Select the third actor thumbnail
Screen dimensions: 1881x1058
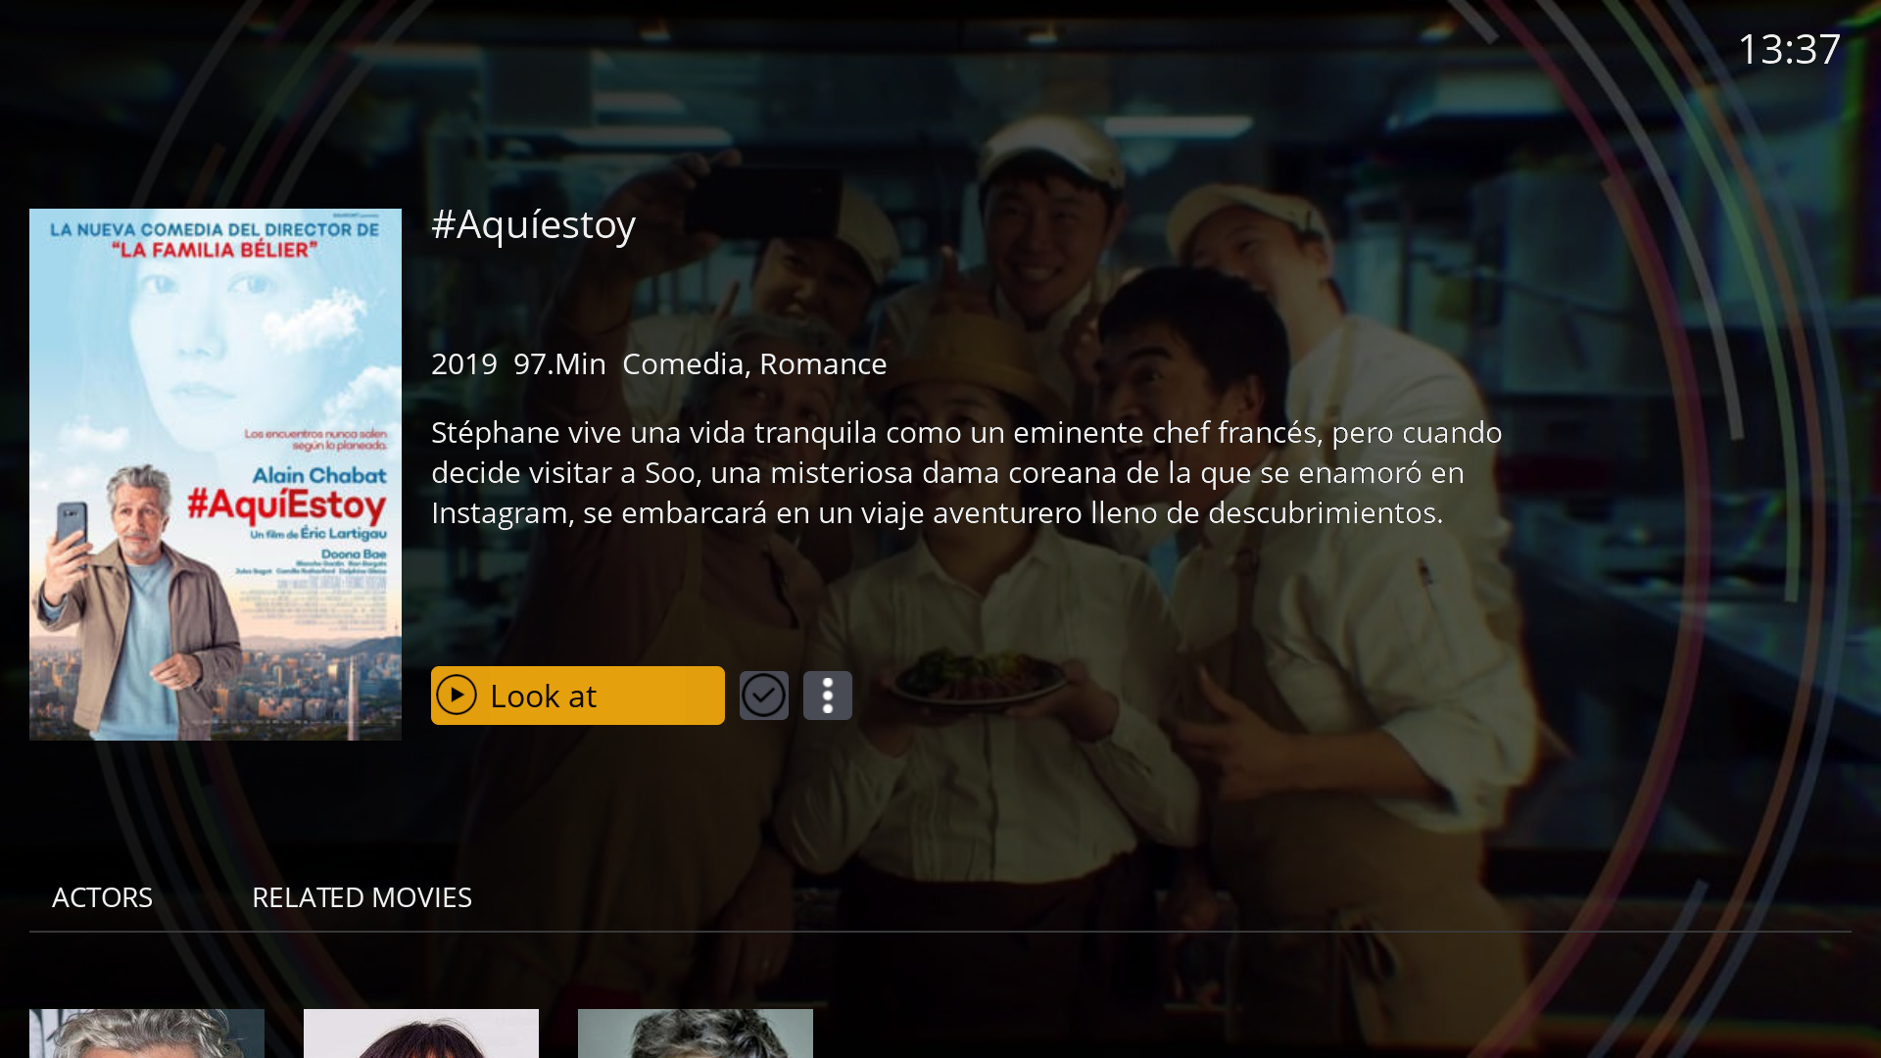pyautogui.click(x=696, y=1034)
